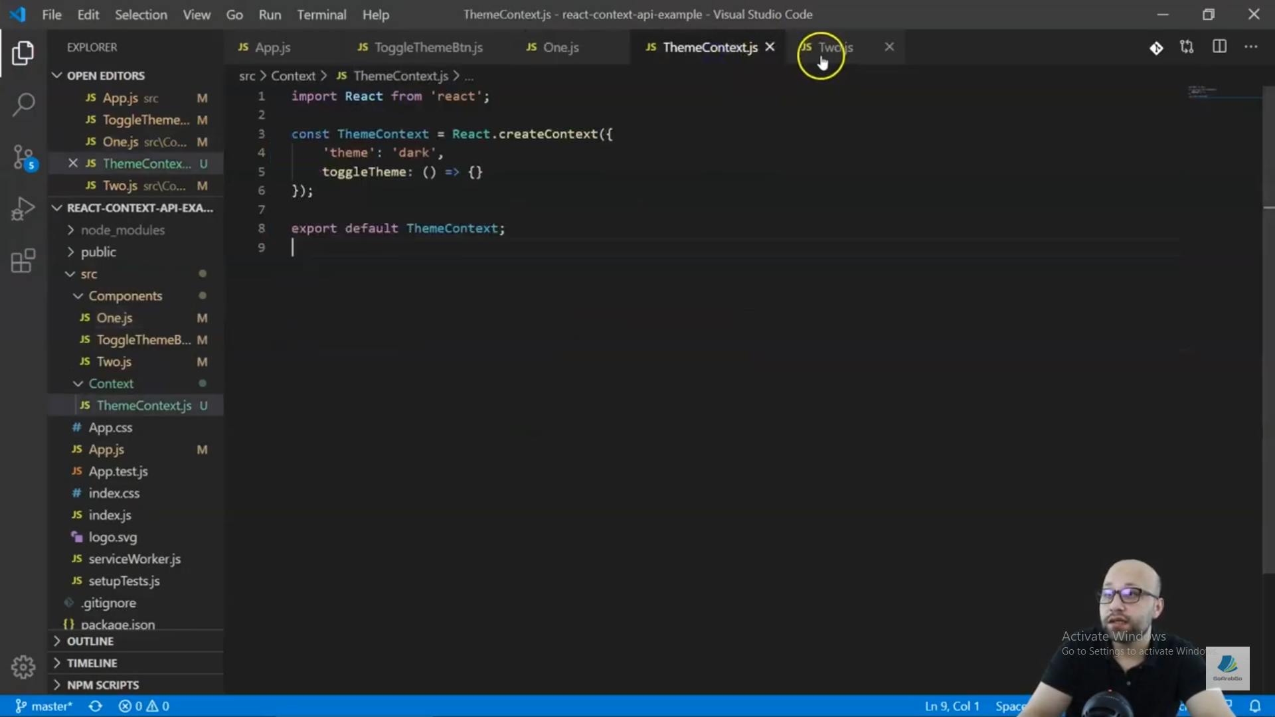Open the Run and Debug view
Image resolution: width=1275 pixels, height=717 pixels.
point(23,208)
